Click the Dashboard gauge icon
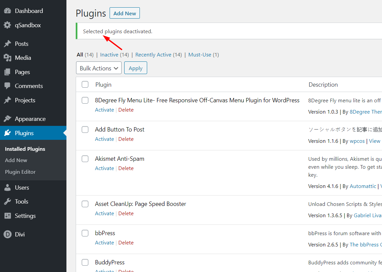The width and height of the screenshot is (382, 272). click(x=7, y=11)
